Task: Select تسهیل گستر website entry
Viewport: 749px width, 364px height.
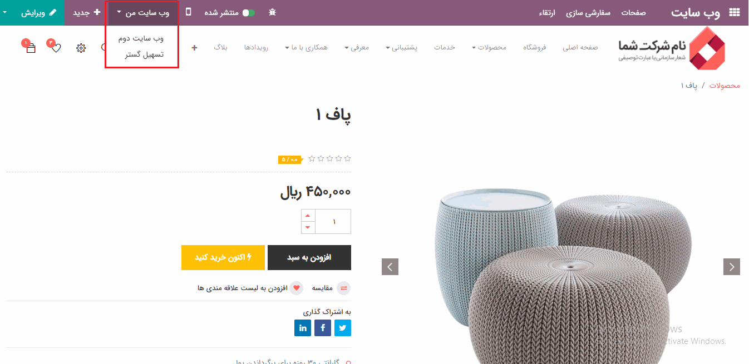Action: click(x=145, y=54)
